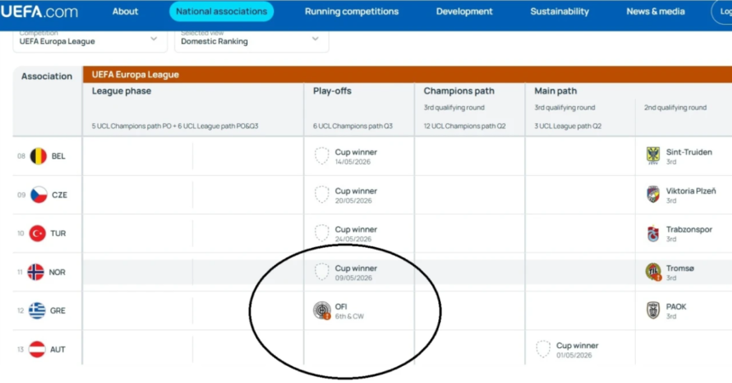Open the About menu
The width and height of the screenshot is (732, 383).
point(125,12)
